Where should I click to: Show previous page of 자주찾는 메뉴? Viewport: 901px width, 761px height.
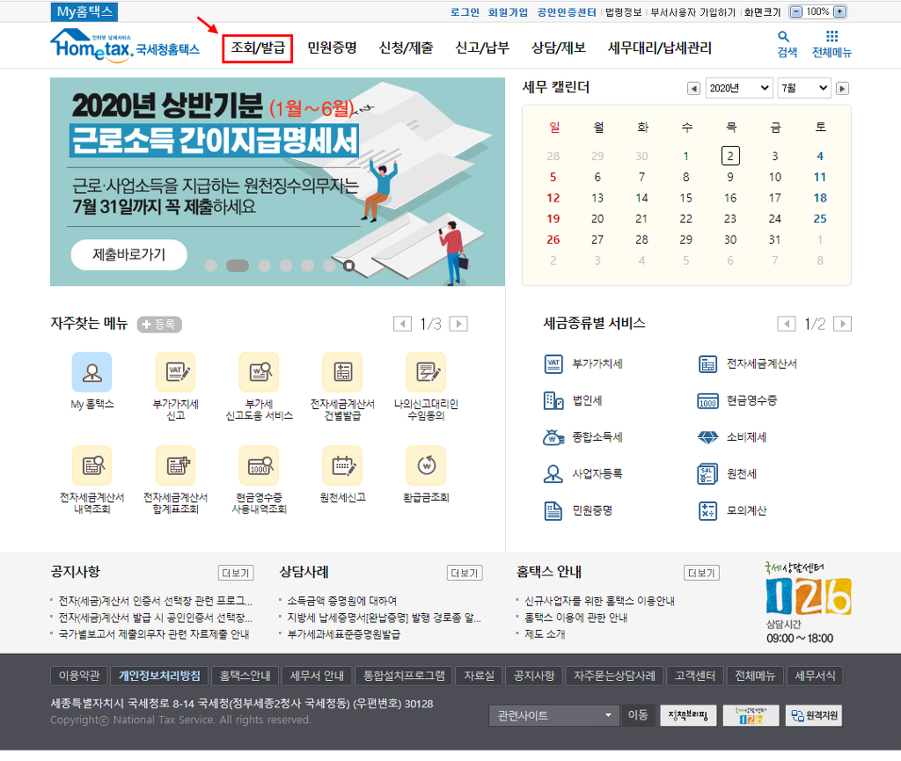(x=402, y=324)
